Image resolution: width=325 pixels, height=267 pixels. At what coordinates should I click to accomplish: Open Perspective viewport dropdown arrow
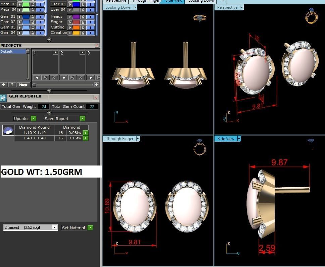point(242,7)
